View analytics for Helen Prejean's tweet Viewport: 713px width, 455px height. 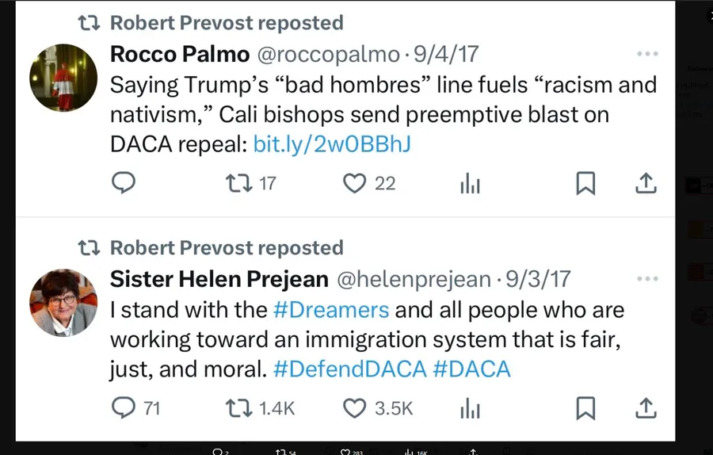[470, 408]
